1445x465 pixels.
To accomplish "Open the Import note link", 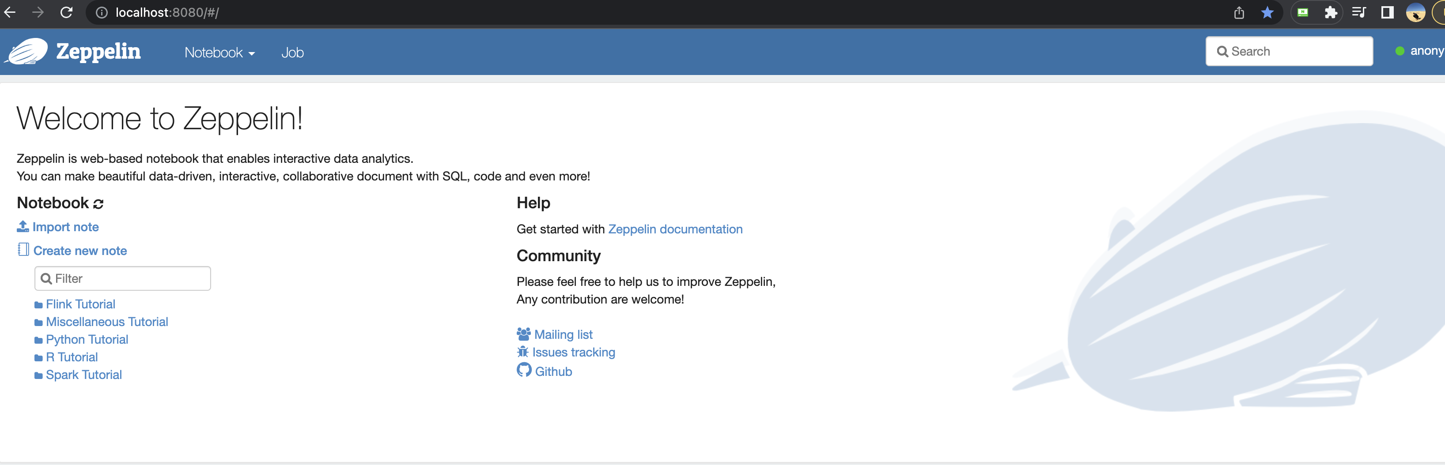I will (66, 227).
